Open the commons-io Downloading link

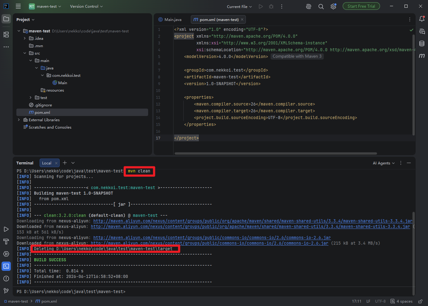pyautogui.click(x=212, y=238)
